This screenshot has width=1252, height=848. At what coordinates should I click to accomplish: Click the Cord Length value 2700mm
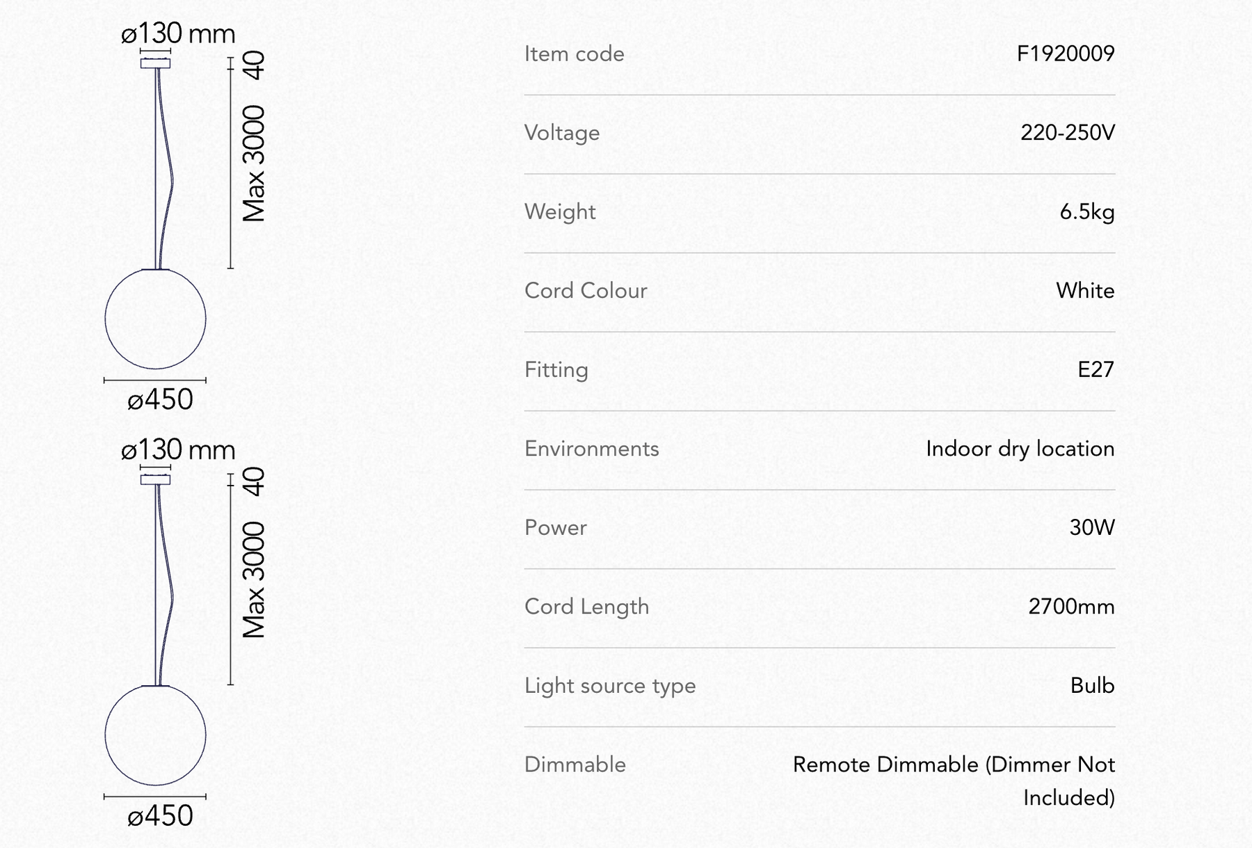[x=1071, y=607]
